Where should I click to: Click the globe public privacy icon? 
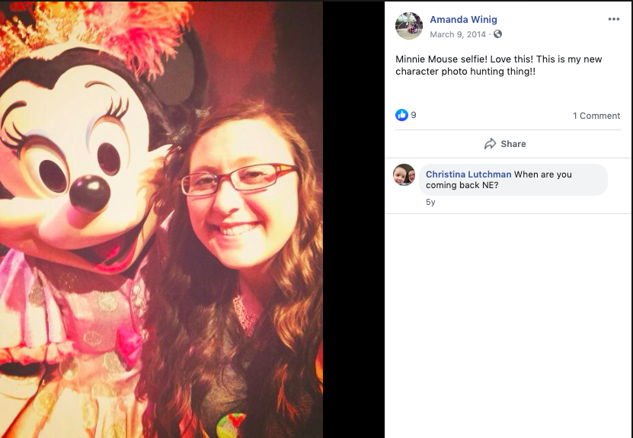497,34
